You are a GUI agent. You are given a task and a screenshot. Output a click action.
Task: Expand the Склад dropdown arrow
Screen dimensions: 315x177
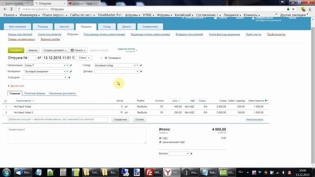pyautogui.click(x=137, y=65)
